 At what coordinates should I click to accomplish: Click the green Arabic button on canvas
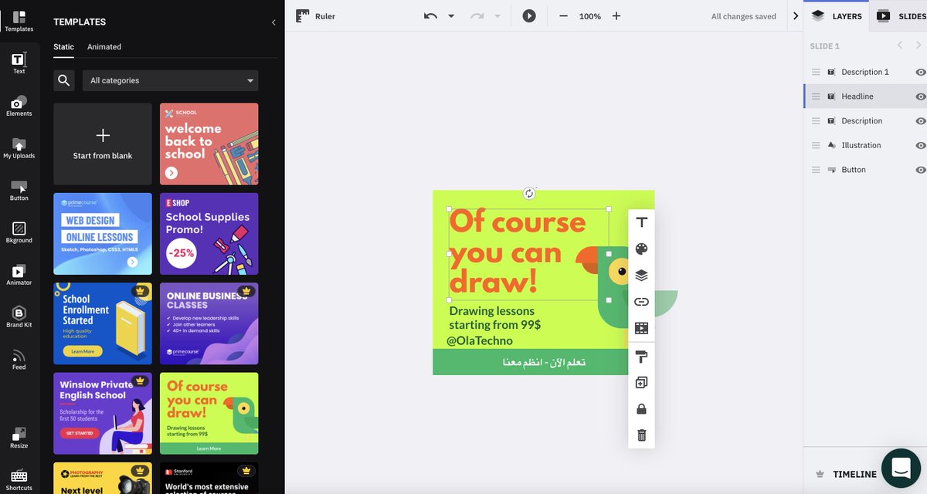pyautogui.click(x=544, y=362)
